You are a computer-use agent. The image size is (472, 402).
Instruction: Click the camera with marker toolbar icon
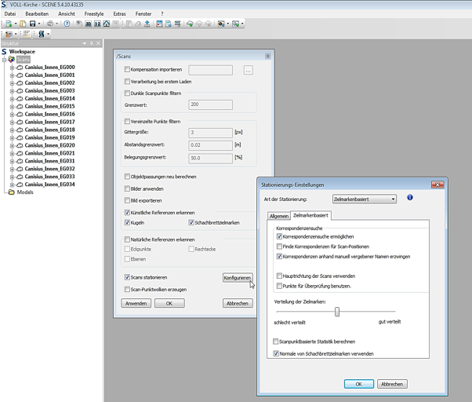tap(221, 24)
